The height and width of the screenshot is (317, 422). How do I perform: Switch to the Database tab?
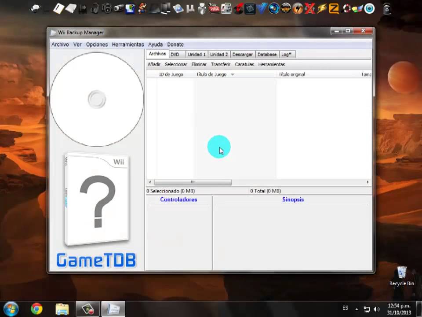pos(267,55)
